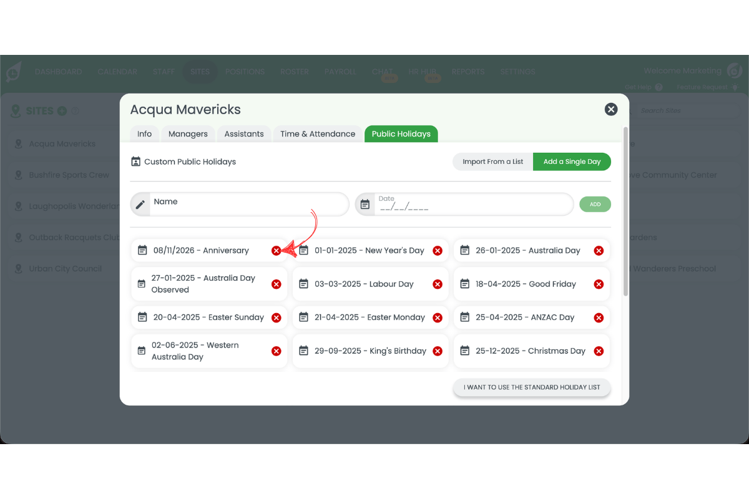Delete the Western Australia Day entry
The width and height of the screenshot is (749, 499).
tap(276, 351)
